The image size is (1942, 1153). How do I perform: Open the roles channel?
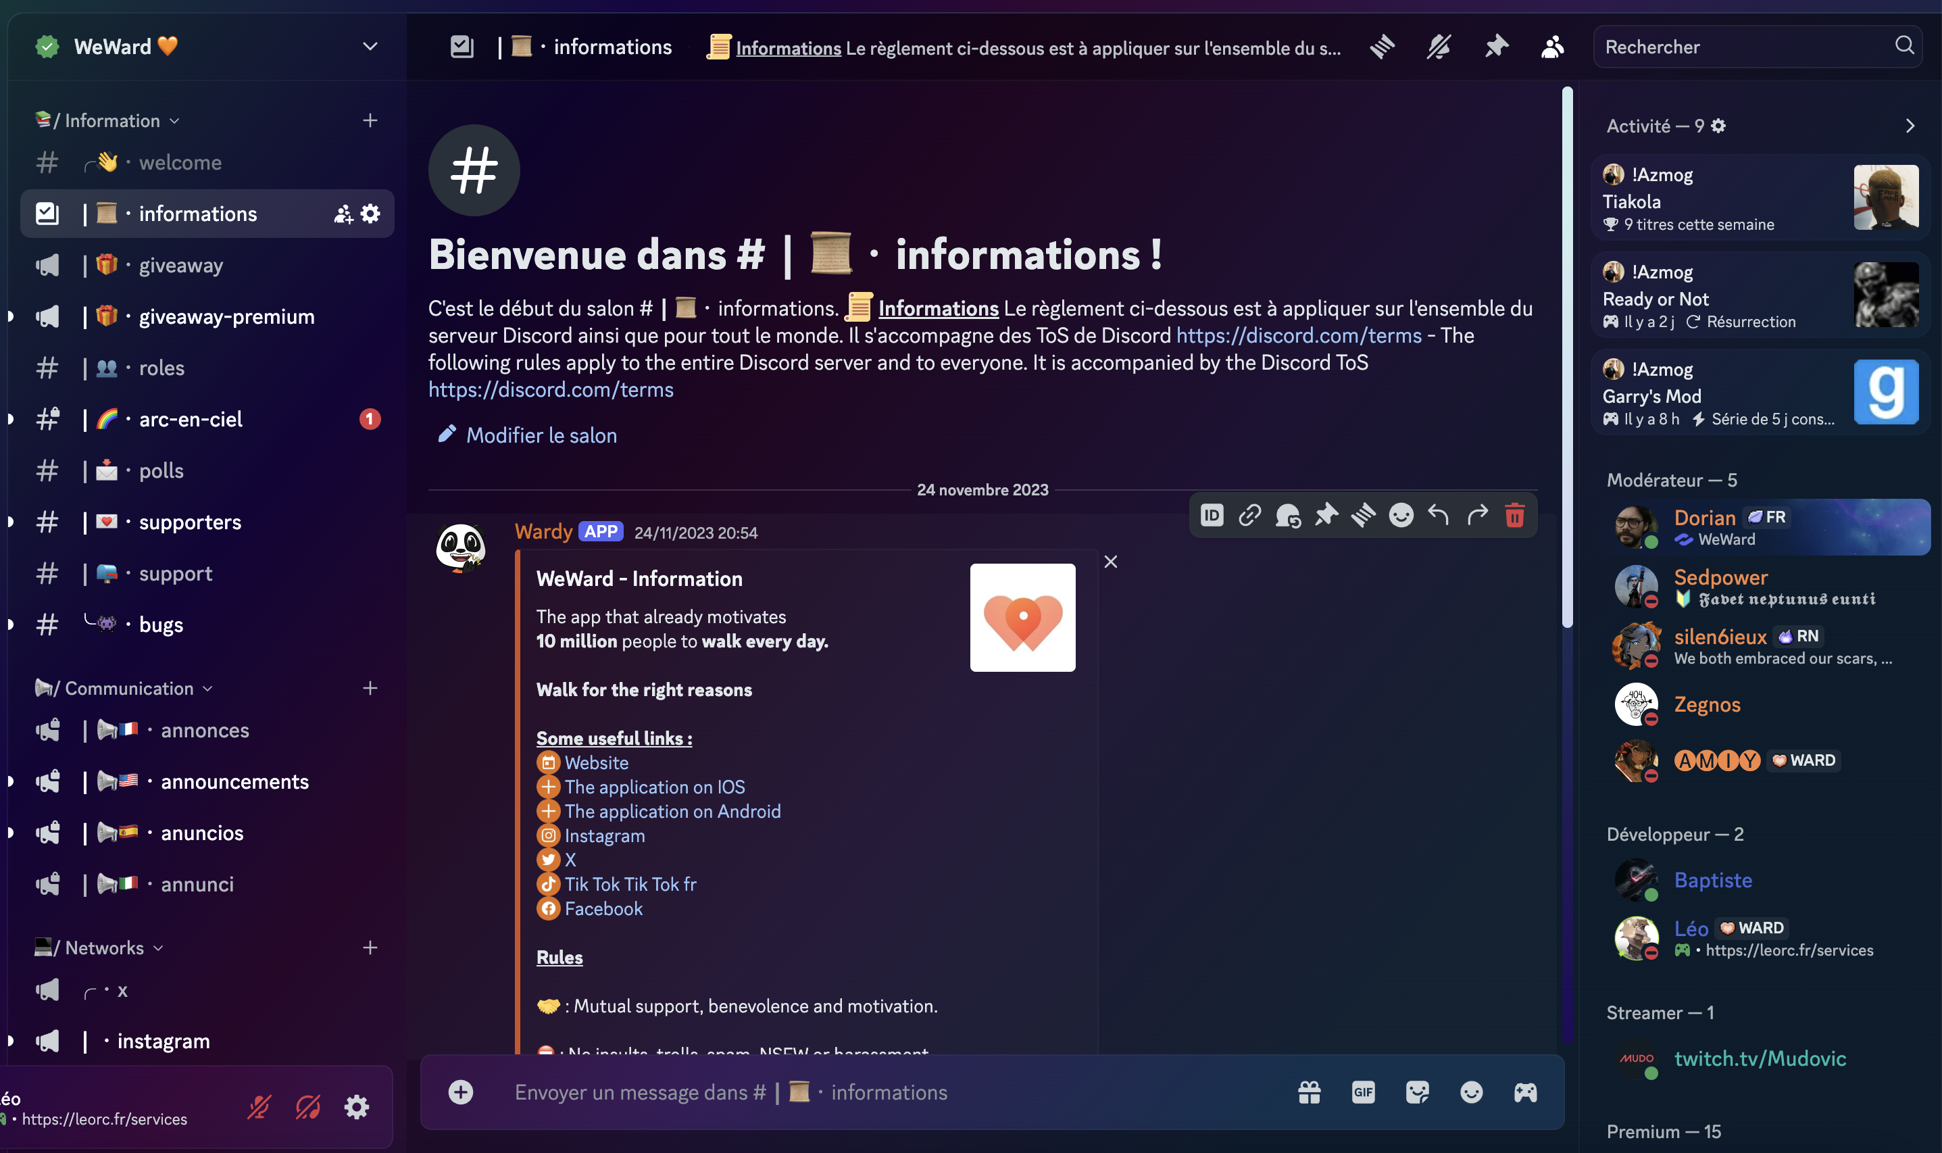click(207, 368)
